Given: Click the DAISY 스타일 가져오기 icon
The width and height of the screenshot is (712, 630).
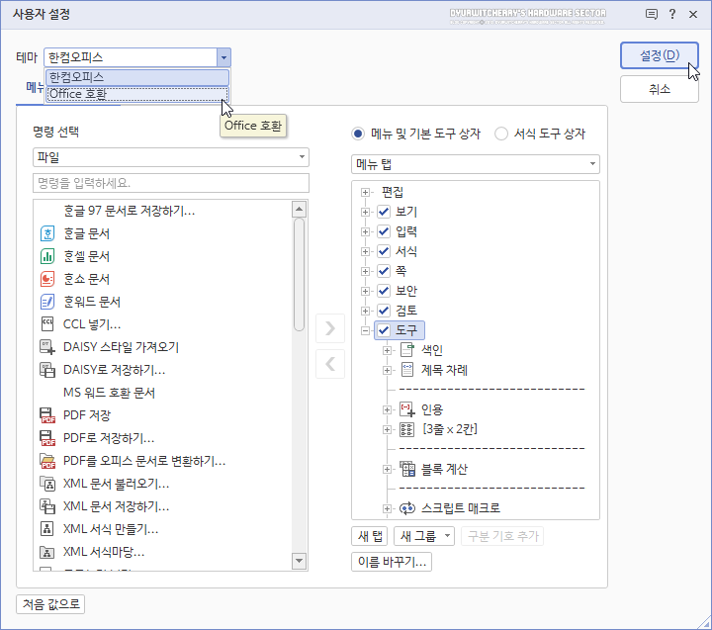Looking at the screenshot, I should click(x=47, y=347).
